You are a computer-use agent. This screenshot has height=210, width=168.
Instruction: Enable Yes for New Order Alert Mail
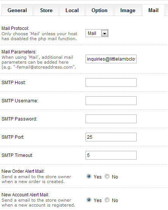pos(89,176)
